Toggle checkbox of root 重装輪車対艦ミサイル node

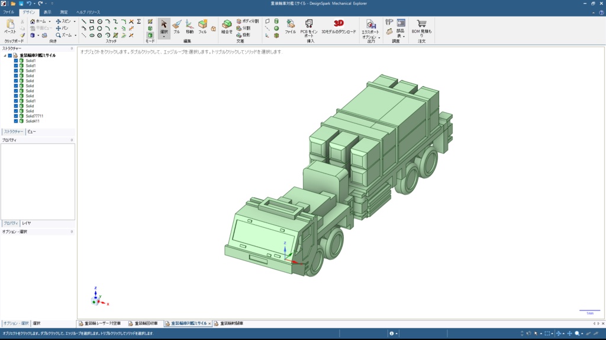(10, 55)
